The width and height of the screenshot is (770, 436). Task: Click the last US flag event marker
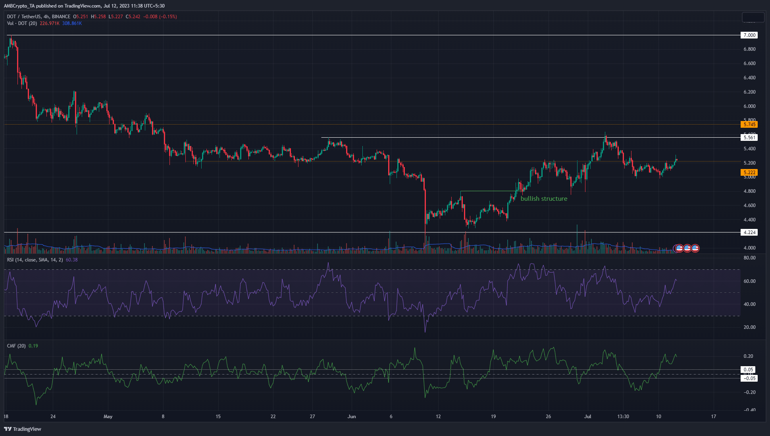point(695,248)
